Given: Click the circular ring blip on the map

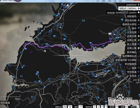Looking at the screenshot, I should (x=116, y=75).
